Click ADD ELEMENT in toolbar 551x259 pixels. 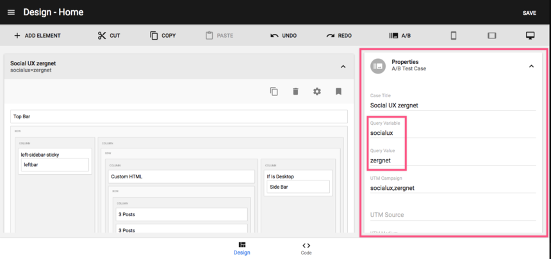[37, 36]
